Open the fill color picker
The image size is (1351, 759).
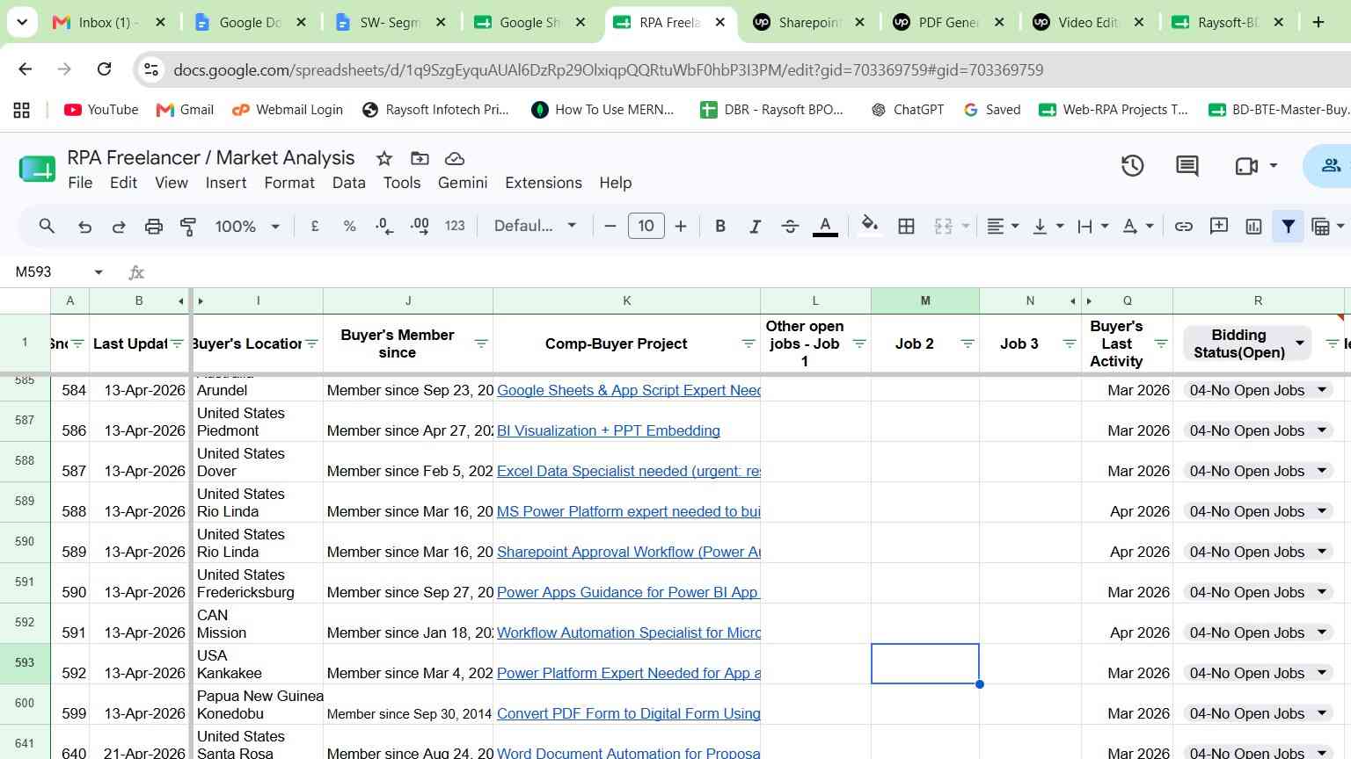pyautogui.click(x=869, y=226)
